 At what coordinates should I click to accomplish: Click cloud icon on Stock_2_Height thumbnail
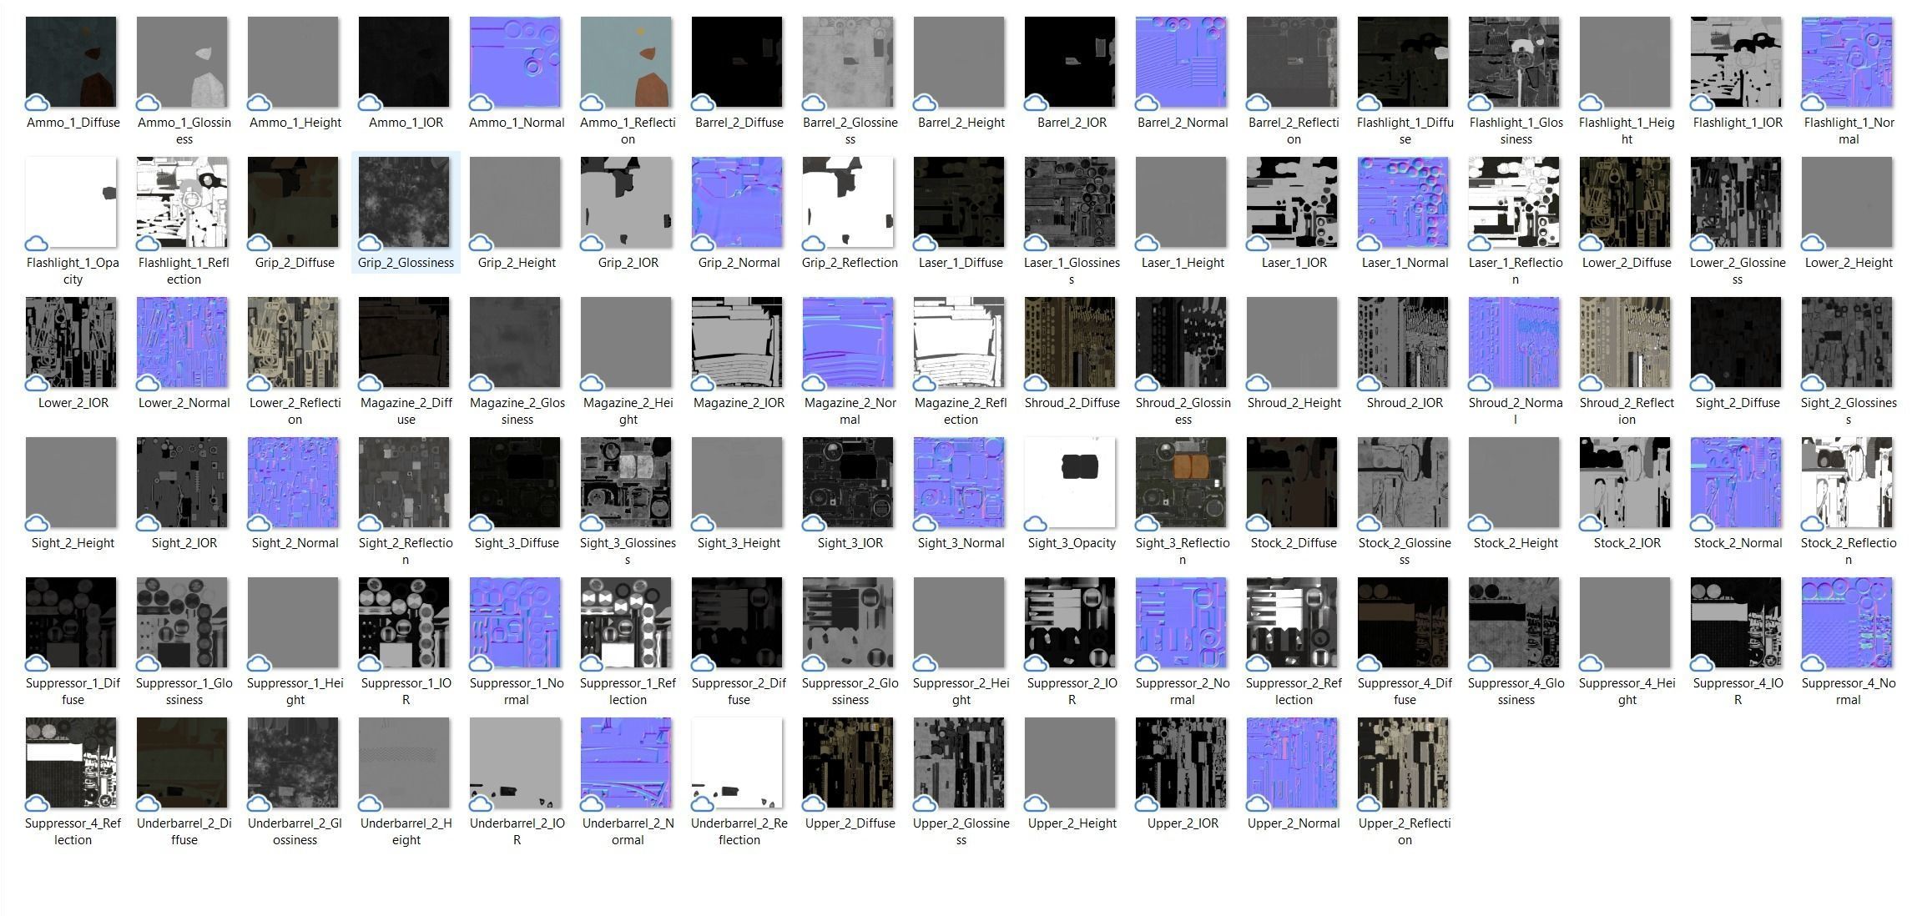[1480, 524]
